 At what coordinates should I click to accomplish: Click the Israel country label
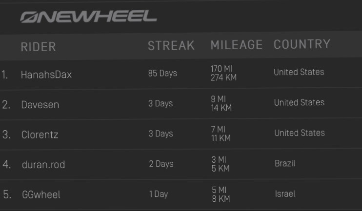coord(285,193)
